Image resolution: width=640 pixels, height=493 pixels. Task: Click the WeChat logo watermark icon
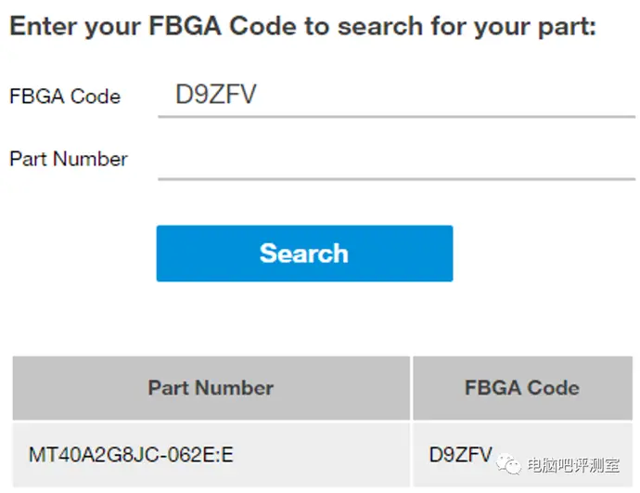(508, 464)
